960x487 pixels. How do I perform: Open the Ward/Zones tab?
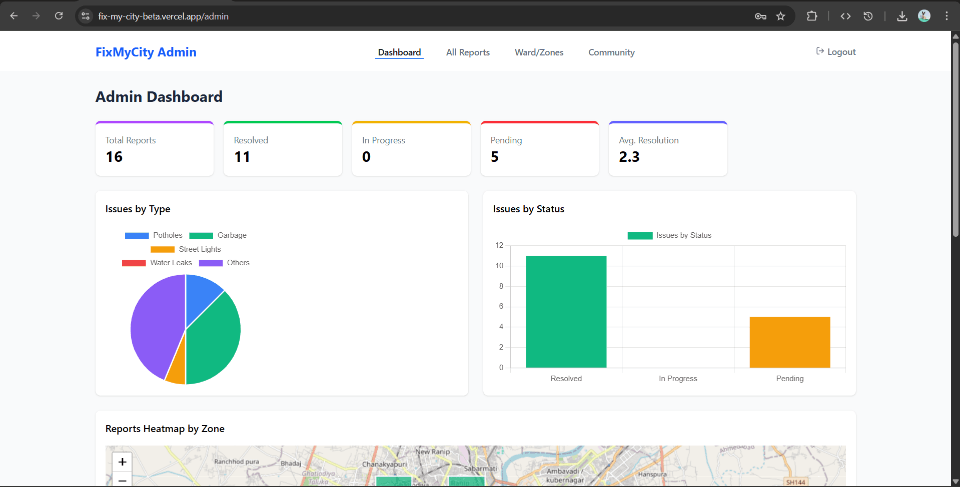tap(539, 52)
